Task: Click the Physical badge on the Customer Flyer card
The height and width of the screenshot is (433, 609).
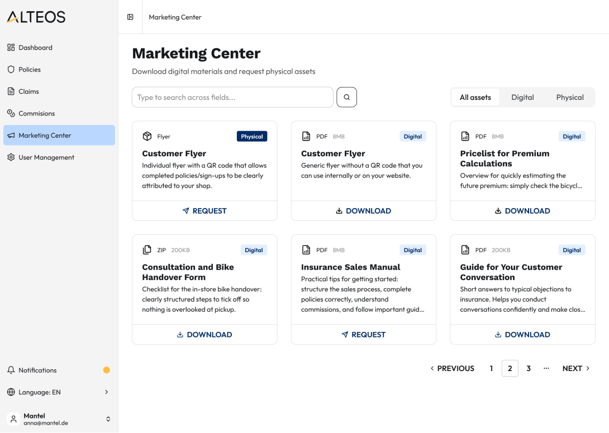Action: click(x=251, y=136)
